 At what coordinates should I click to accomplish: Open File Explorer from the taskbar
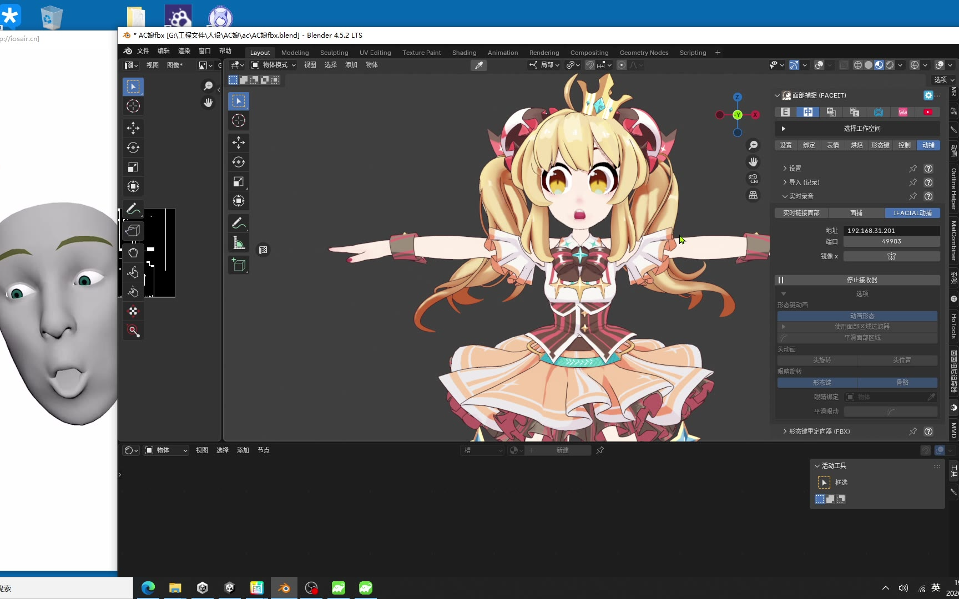point(175,588)
